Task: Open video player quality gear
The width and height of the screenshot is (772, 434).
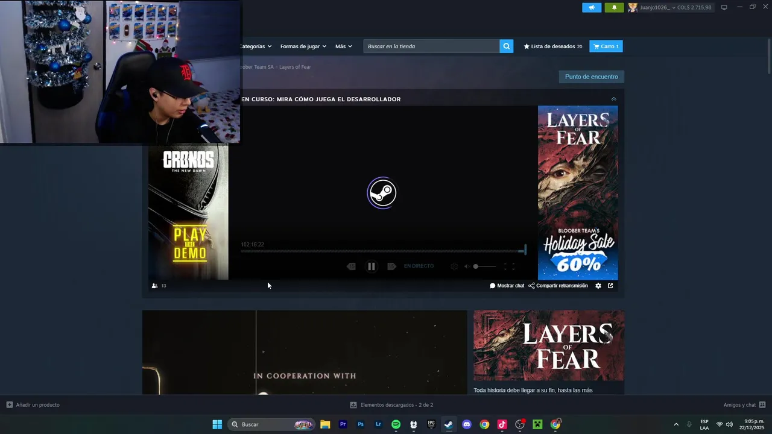Action: point(454,266)
